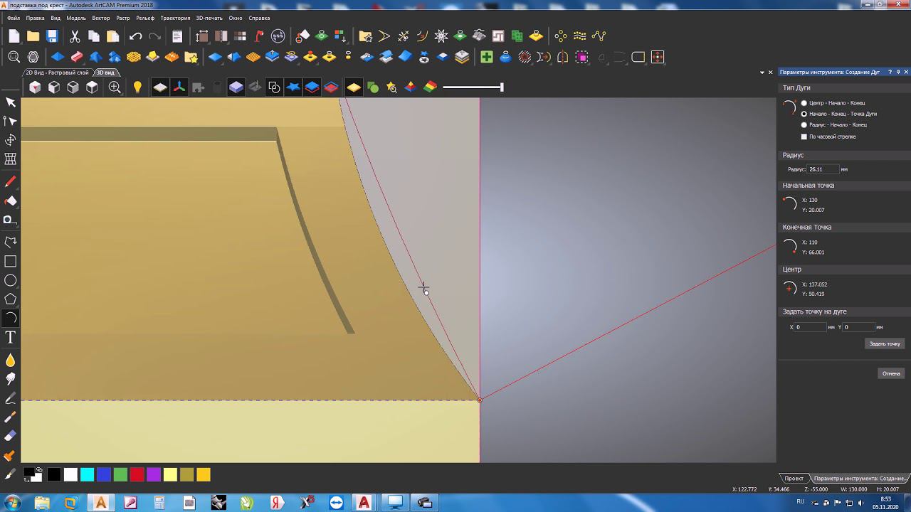Click the desk lamp lights icon
The height and width of the screenshot is (512, 911).
[259, 36]
